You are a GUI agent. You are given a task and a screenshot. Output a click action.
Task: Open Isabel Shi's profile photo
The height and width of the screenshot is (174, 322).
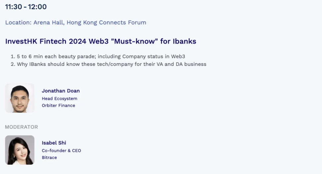tap(20, 150)
